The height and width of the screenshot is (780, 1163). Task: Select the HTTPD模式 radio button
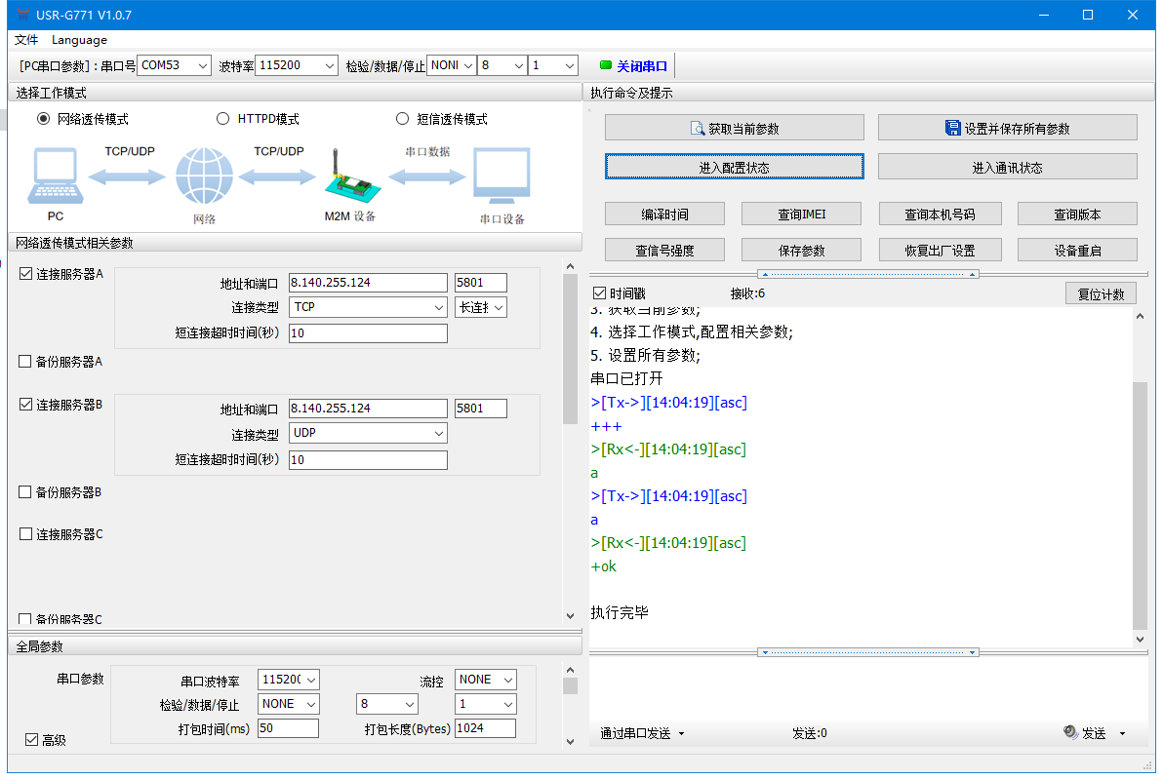click(x=222, y=119)
